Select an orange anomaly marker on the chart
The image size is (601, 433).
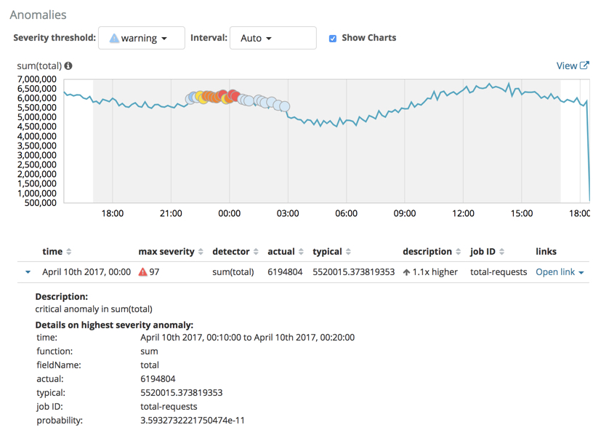point(215,95)
